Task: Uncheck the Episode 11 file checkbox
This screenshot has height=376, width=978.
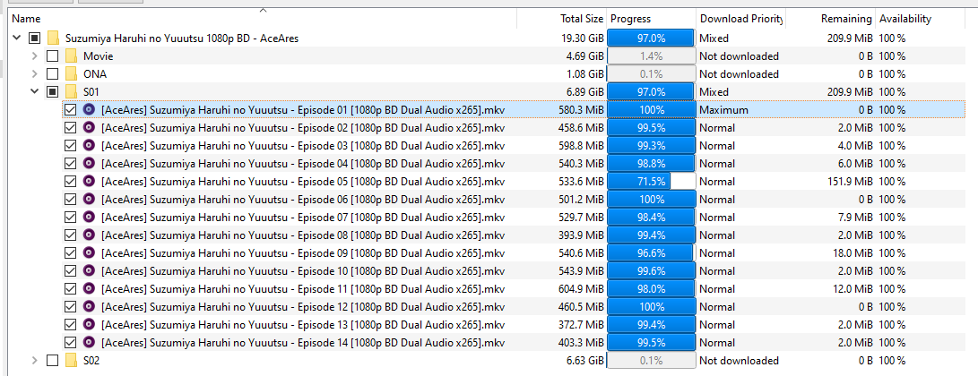Action: pos(71,289)
